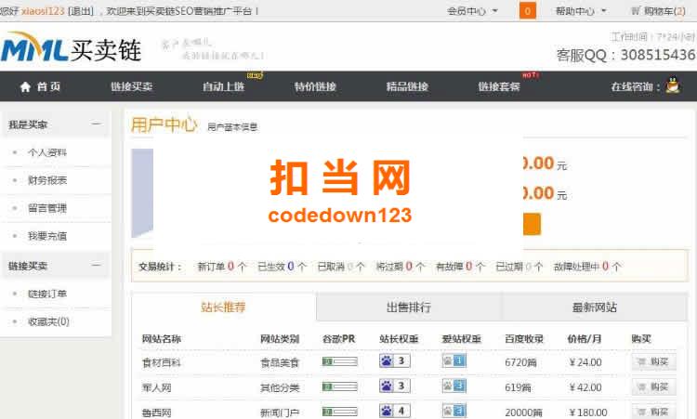Open 收藏夹(0) in the sidebar
This screenshot has height=419, width=697.
coord(48,321)
